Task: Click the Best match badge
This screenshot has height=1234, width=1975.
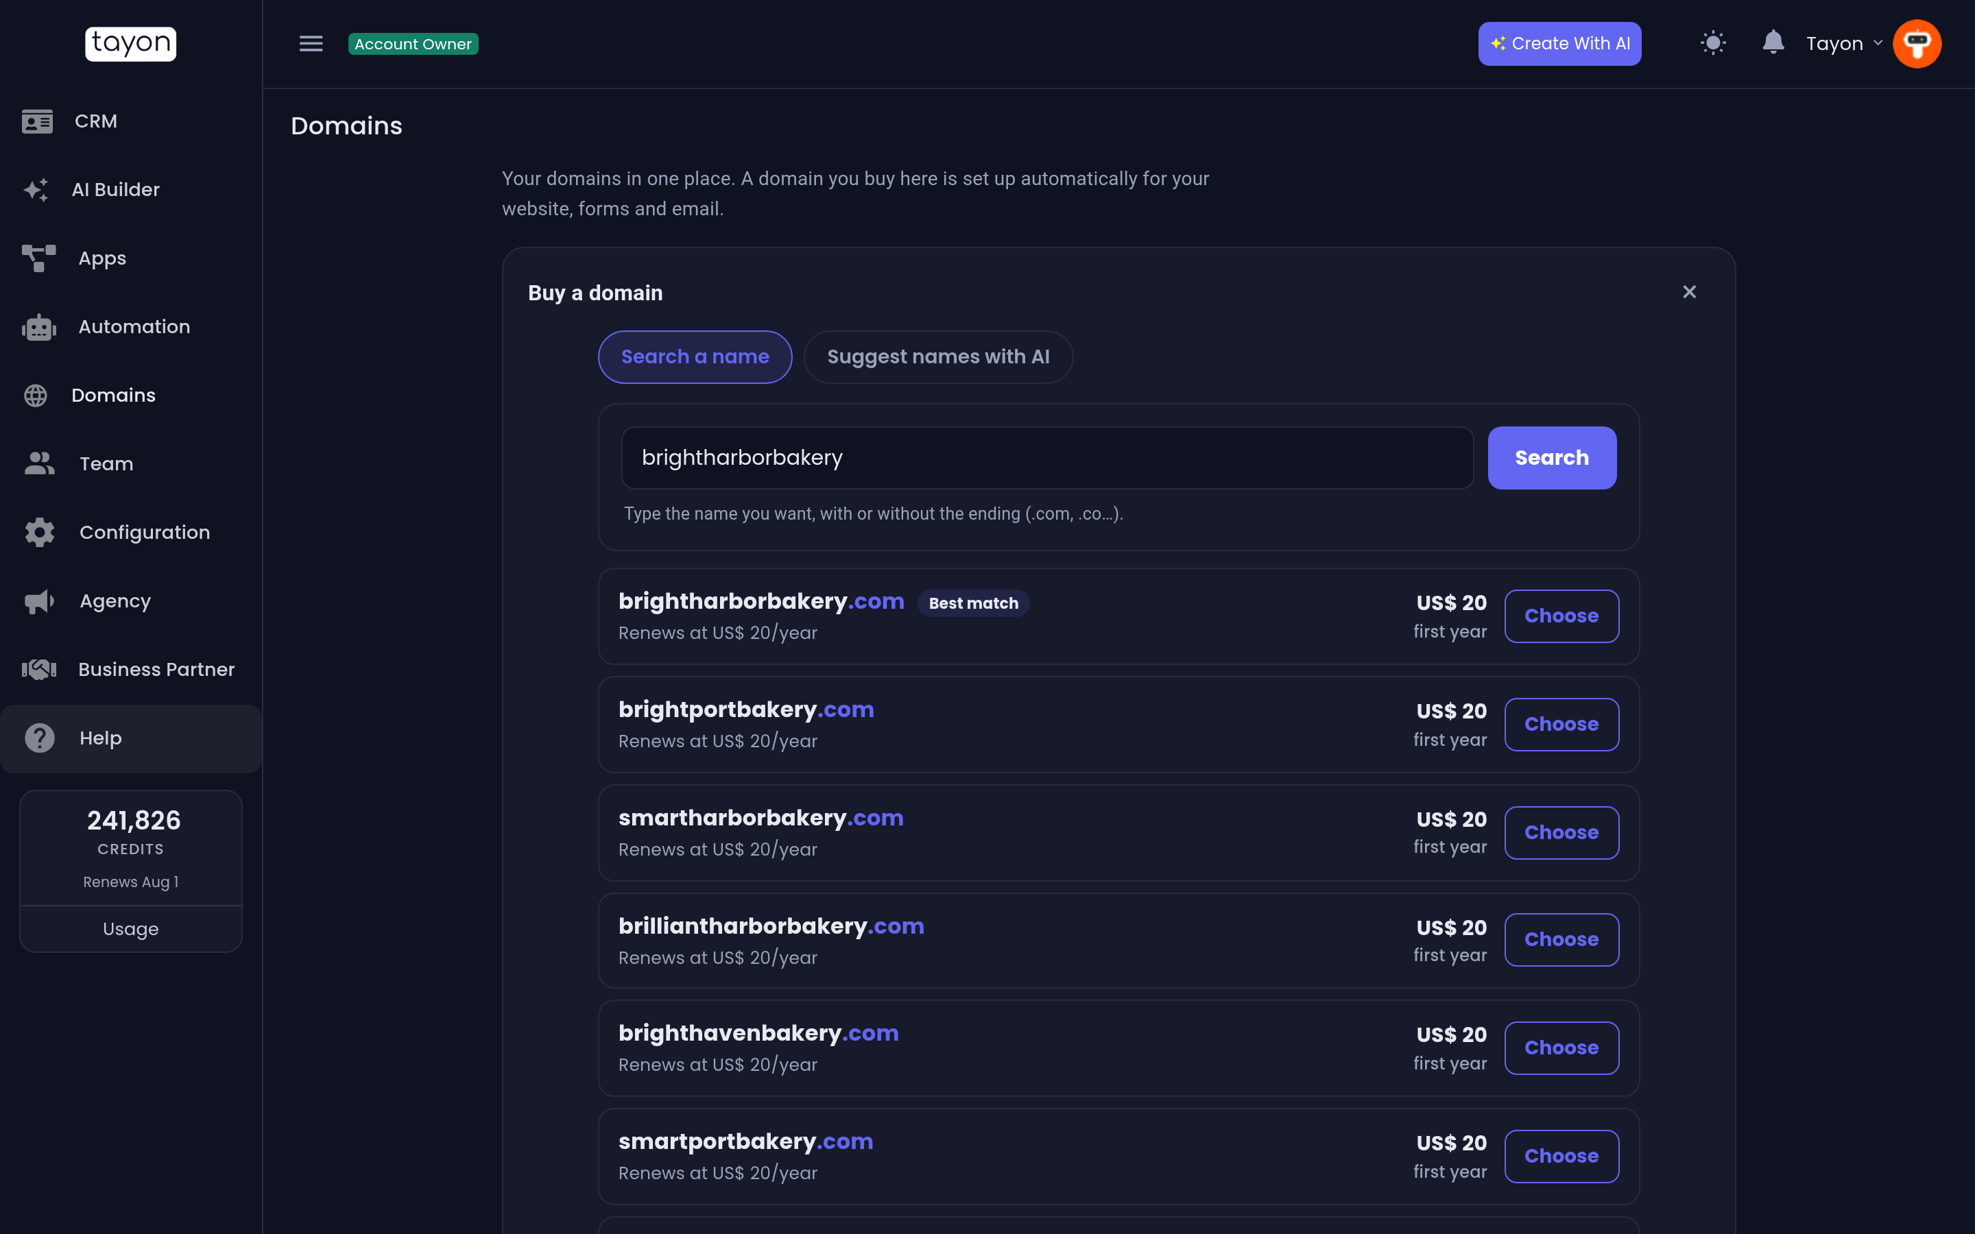Action: point(974,603)
